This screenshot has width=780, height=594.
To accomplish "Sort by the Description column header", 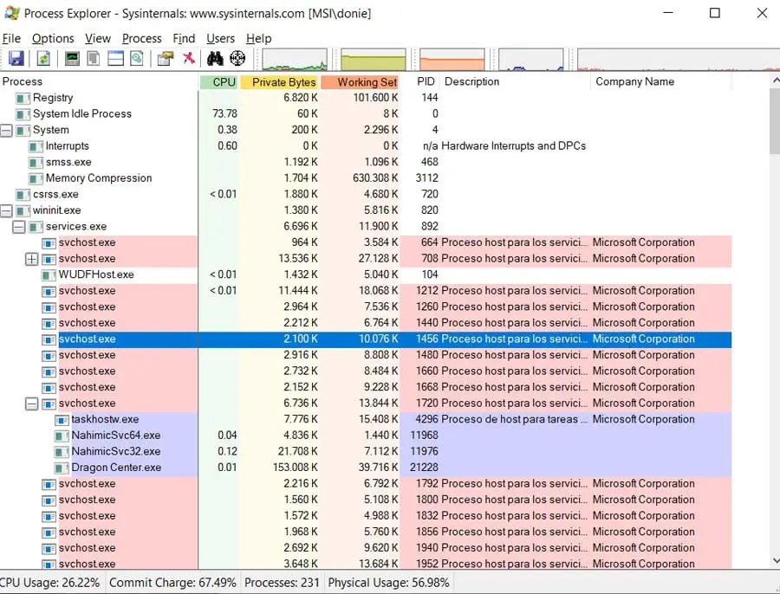I will point(516,82).
